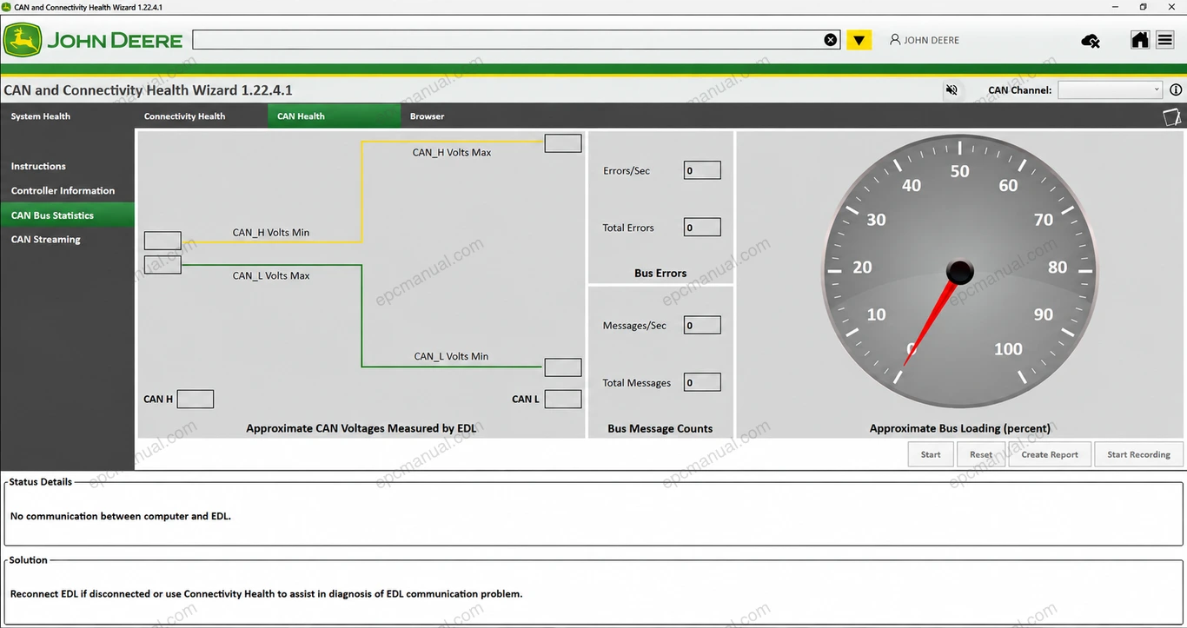Click the Errors/Sec value field
Image resolution: width=1187 pixels, height=628 pixels.
pos(702,170)
